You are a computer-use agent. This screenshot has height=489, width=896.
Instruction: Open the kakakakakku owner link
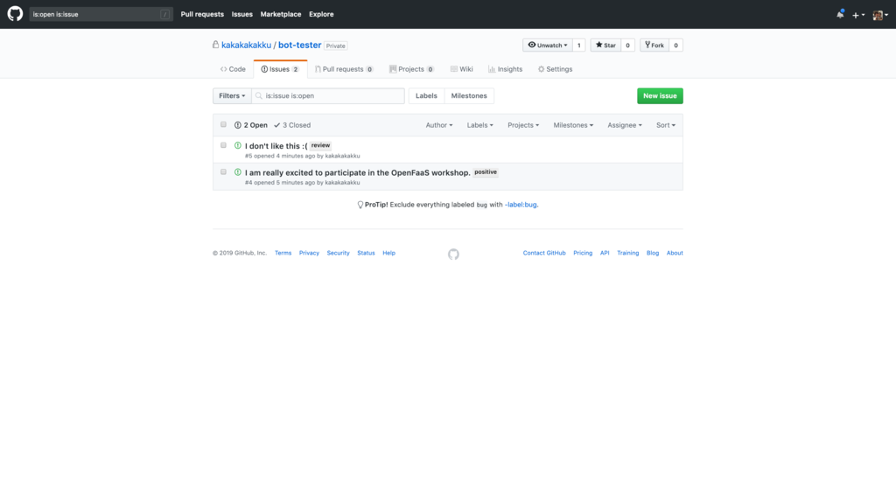pyautogui.click(x=246, y=45)
